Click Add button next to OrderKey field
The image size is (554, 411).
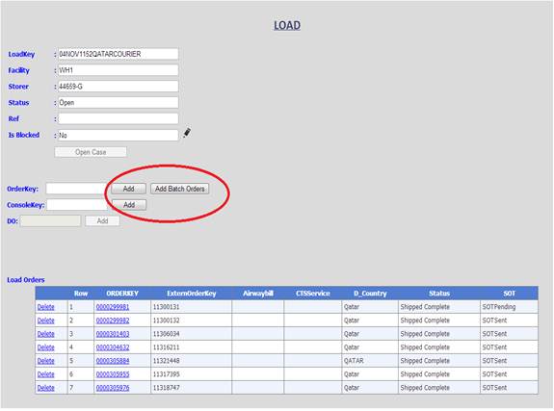point(128,189)
